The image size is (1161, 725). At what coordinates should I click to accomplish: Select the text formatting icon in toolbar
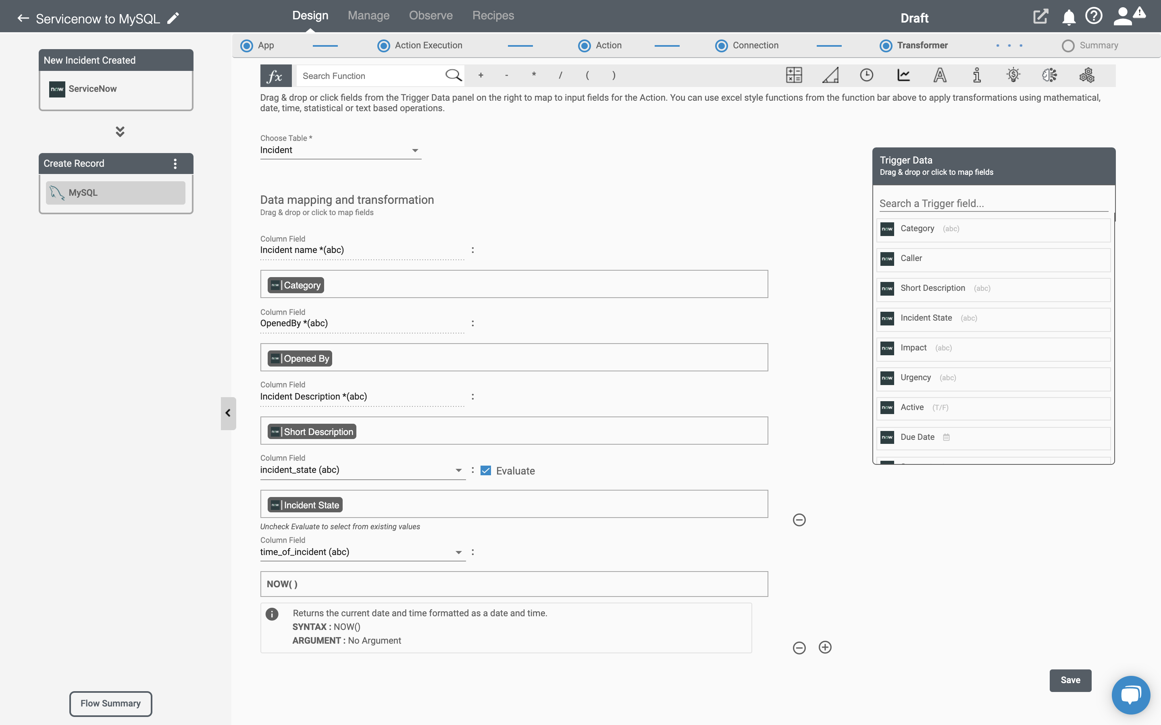click(940, 75)
